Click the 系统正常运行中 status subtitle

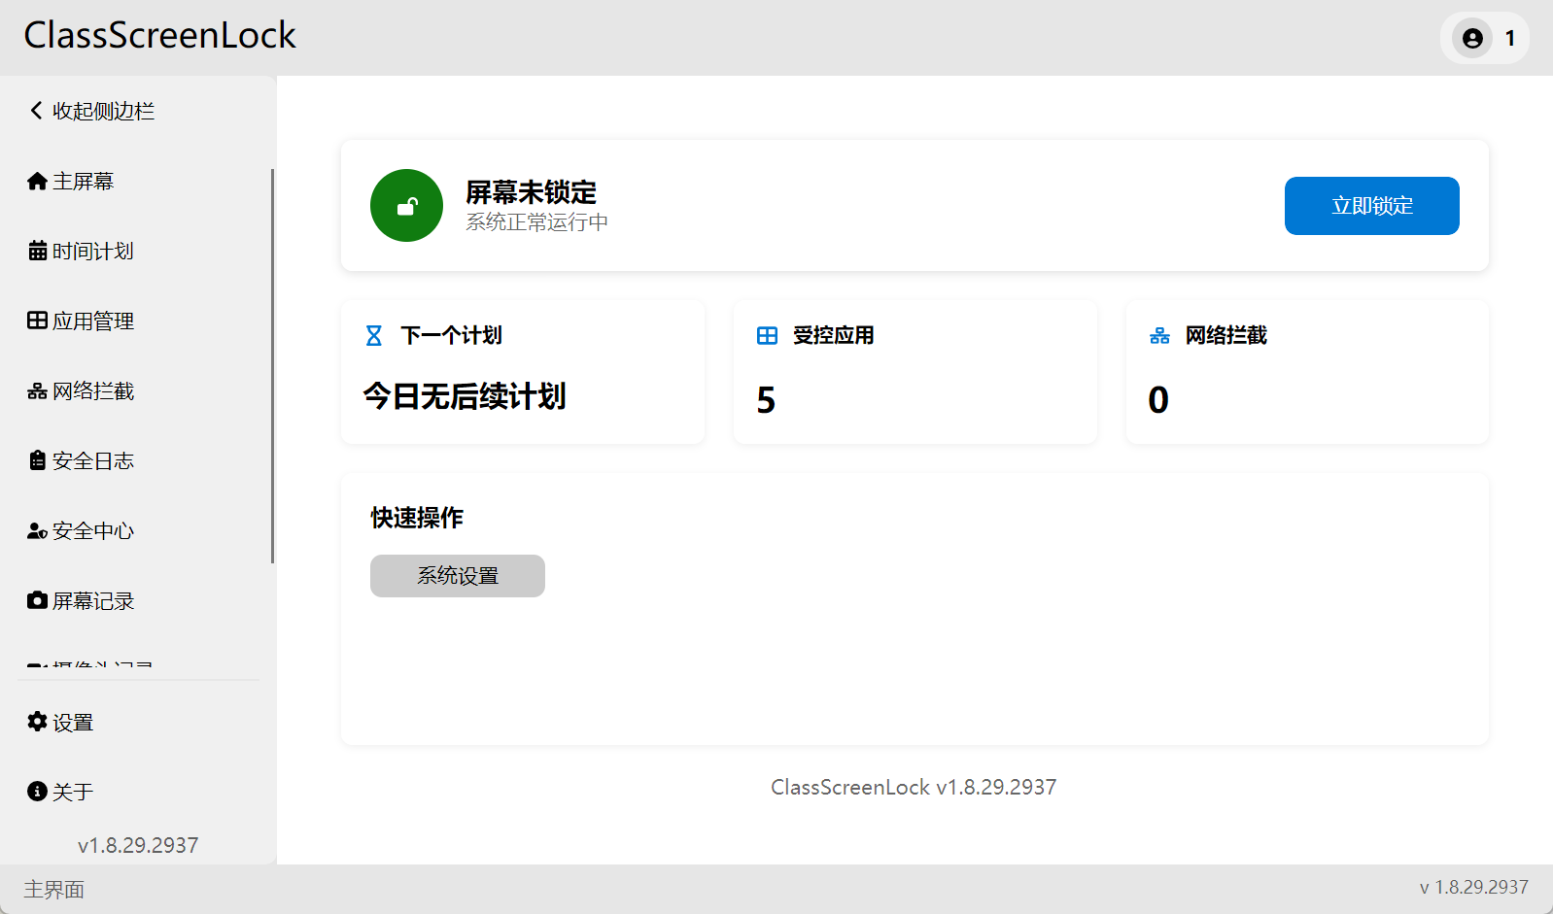click(x=536, y=222)
